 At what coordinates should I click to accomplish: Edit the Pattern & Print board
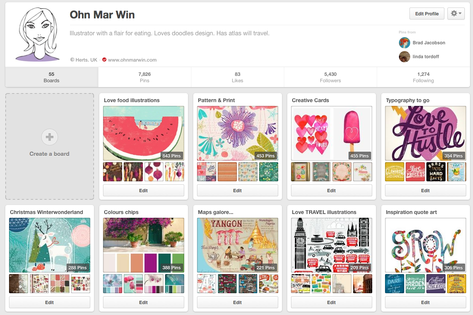coord(238,190)
